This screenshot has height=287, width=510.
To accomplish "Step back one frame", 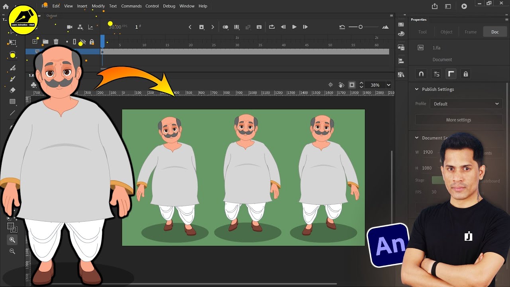I will (x=283, y=27).
